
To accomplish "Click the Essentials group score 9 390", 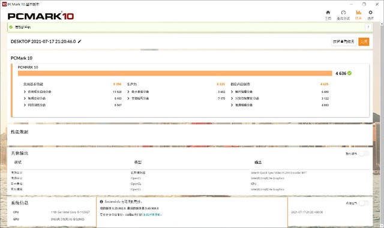I will pyautogui.click(x=118, y=84).
